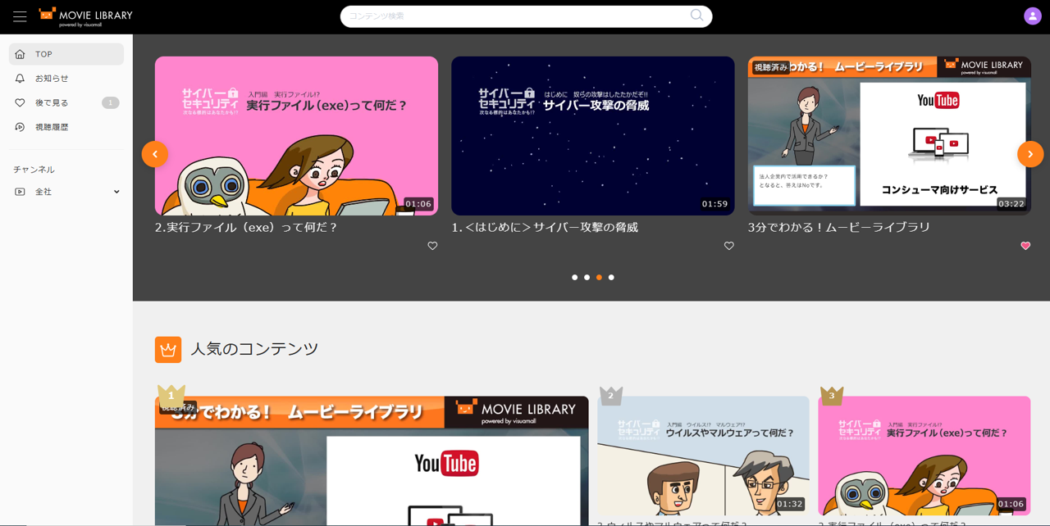The height and width of the screenshot is (526, 1050).
Task: Show next carousel slide with right arrow
Action: point(1030,154)
